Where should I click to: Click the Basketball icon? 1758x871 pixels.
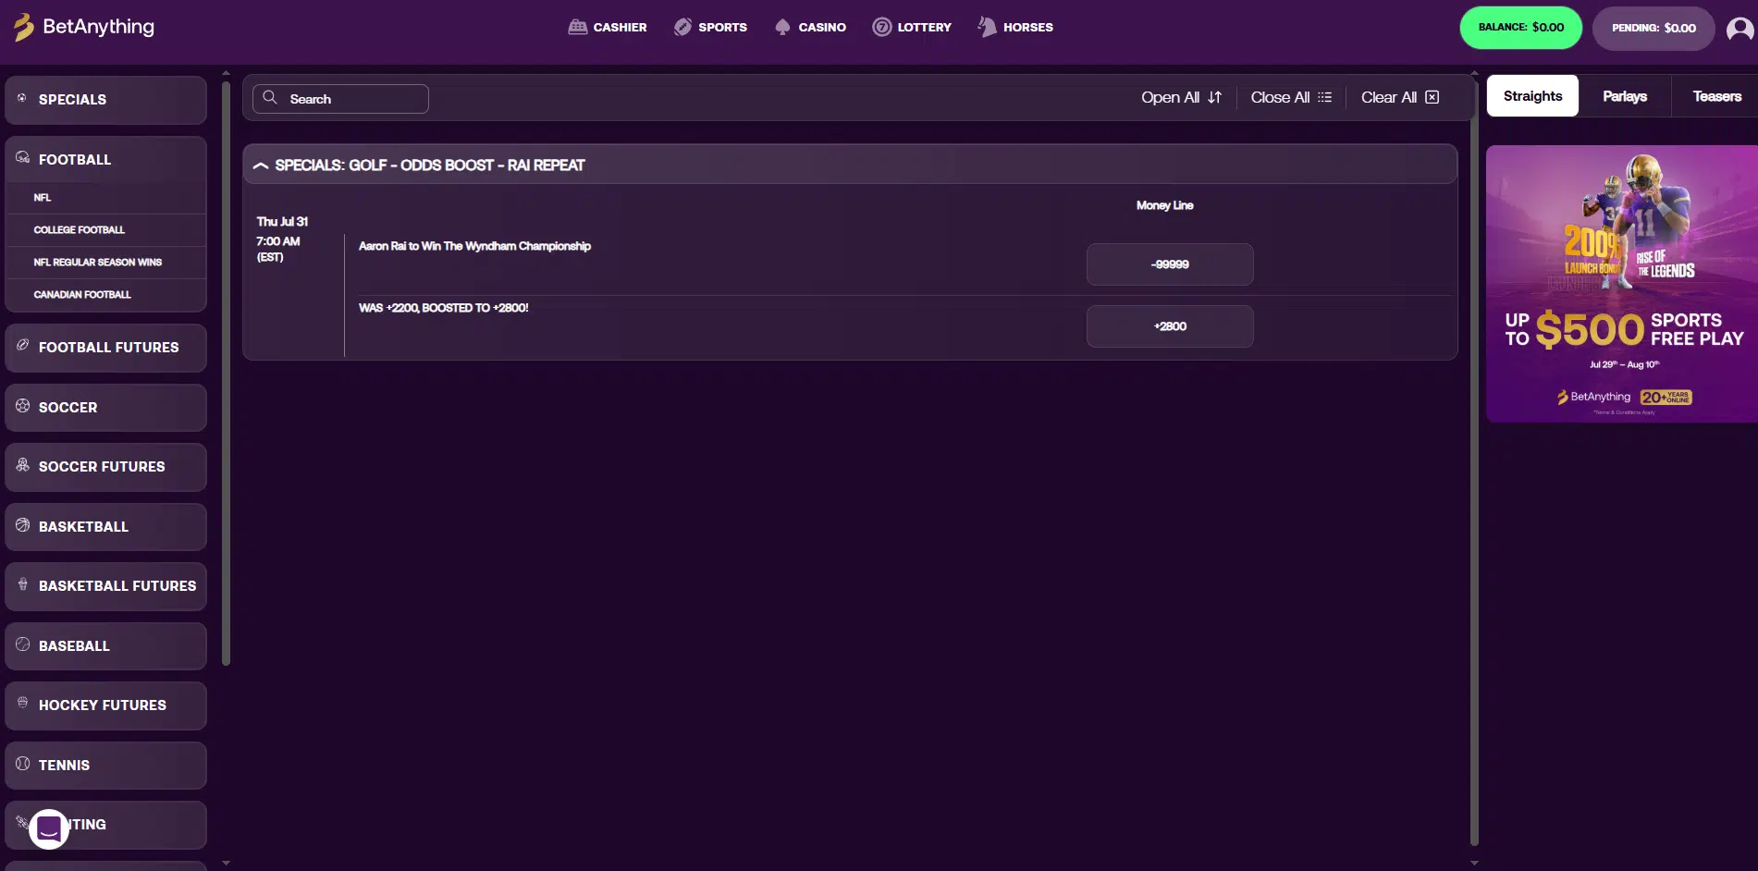[22, 524]
